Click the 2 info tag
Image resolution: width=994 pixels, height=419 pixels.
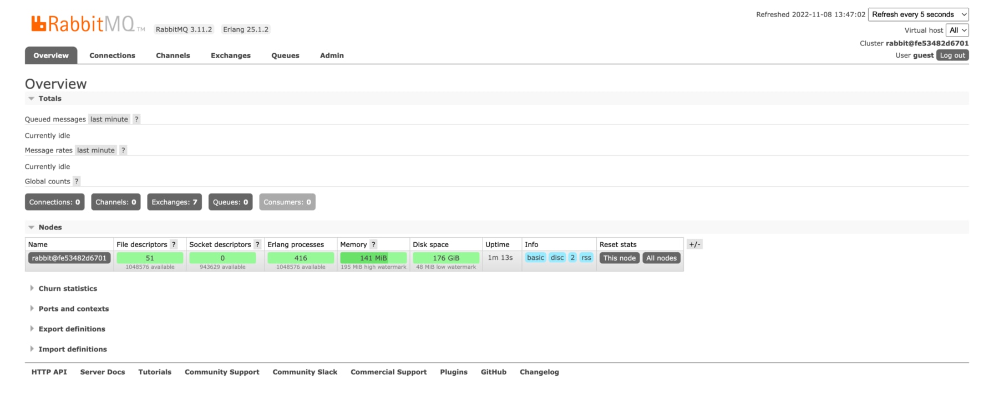click(572, 258)
